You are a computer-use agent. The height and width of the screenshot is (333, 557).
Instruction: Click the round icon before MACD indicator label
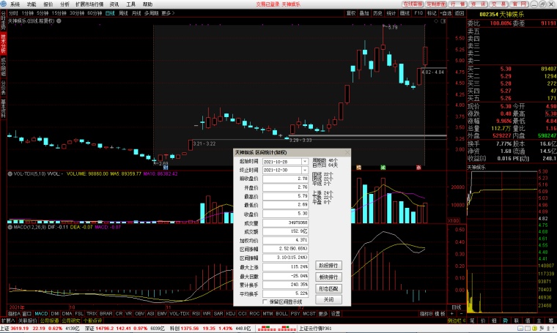10,227
